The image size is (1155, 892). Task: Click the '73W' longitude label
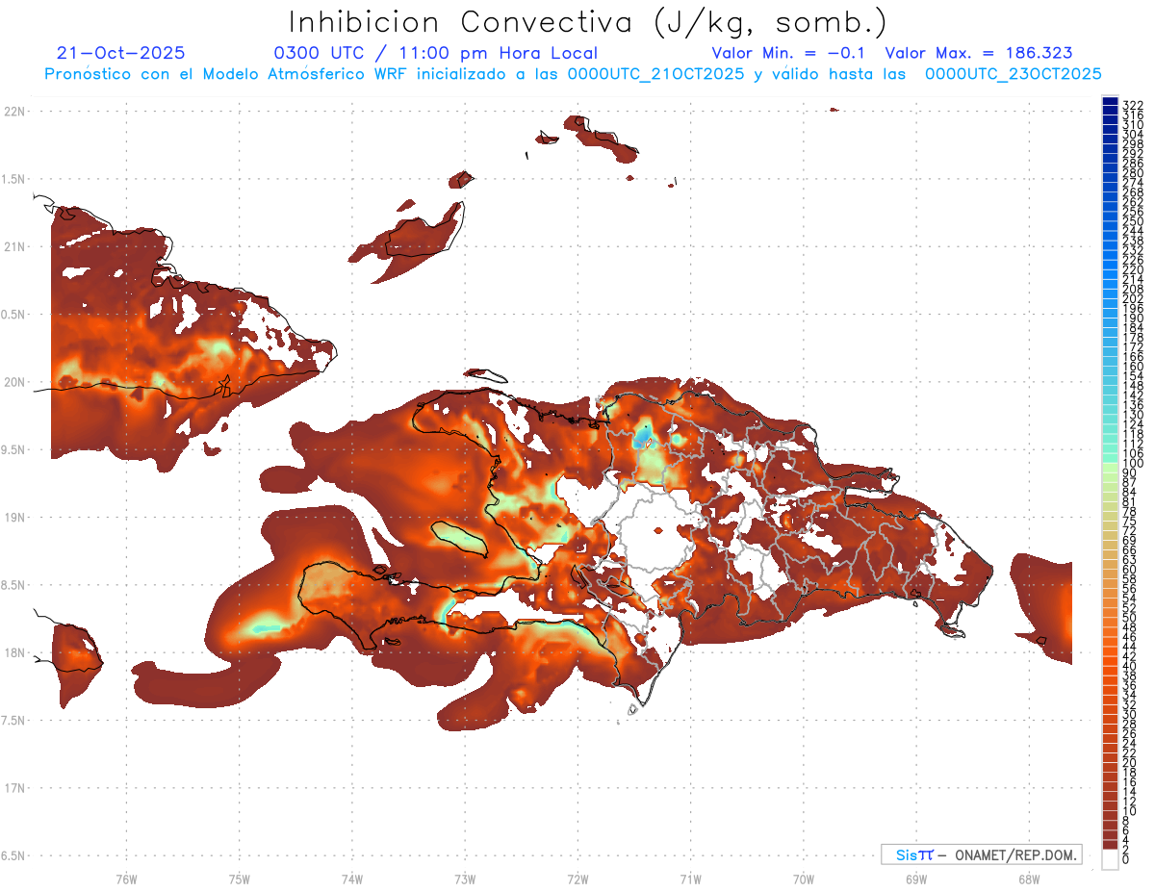click(x=465, y=879)
